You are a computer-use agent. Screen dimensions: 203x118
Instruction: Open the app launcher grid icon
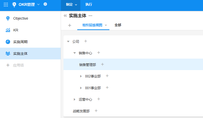coord(6,4)
